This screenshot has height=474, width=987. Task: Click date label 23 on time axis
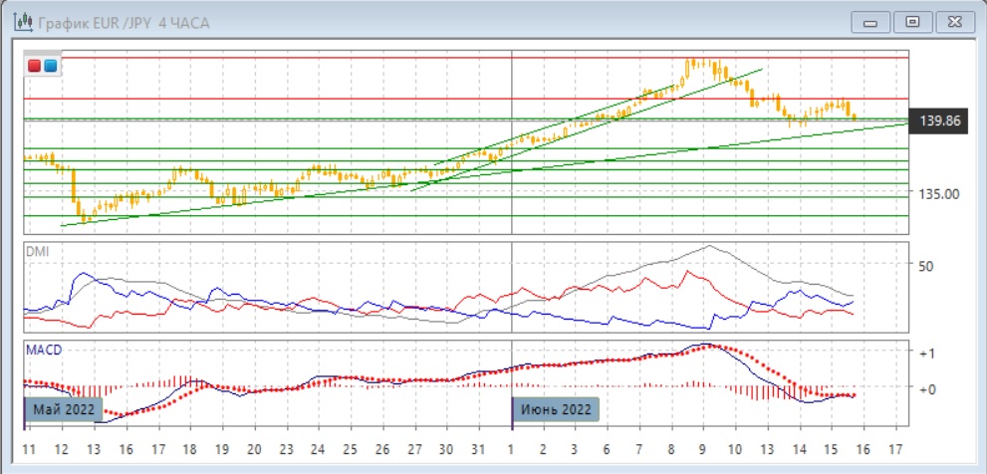[x=287, y=449]
